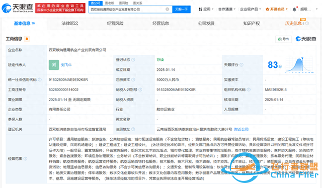322x188 pixels.
Task: Click the help icon next to 注册资本
Action: pos(133,79)
